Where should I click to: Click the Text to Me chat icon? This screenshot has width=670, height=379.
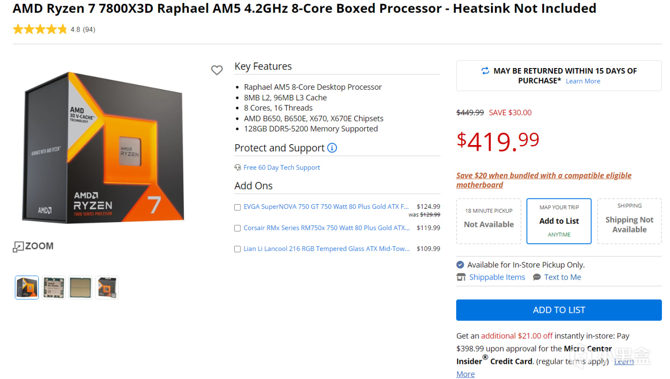pos(537,277)
